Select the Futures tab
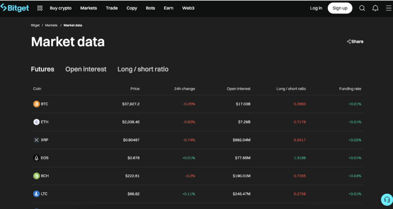Image resolution: width=393 pixels, height=209 pixels. pyautogui.click(x=43, y=69)
